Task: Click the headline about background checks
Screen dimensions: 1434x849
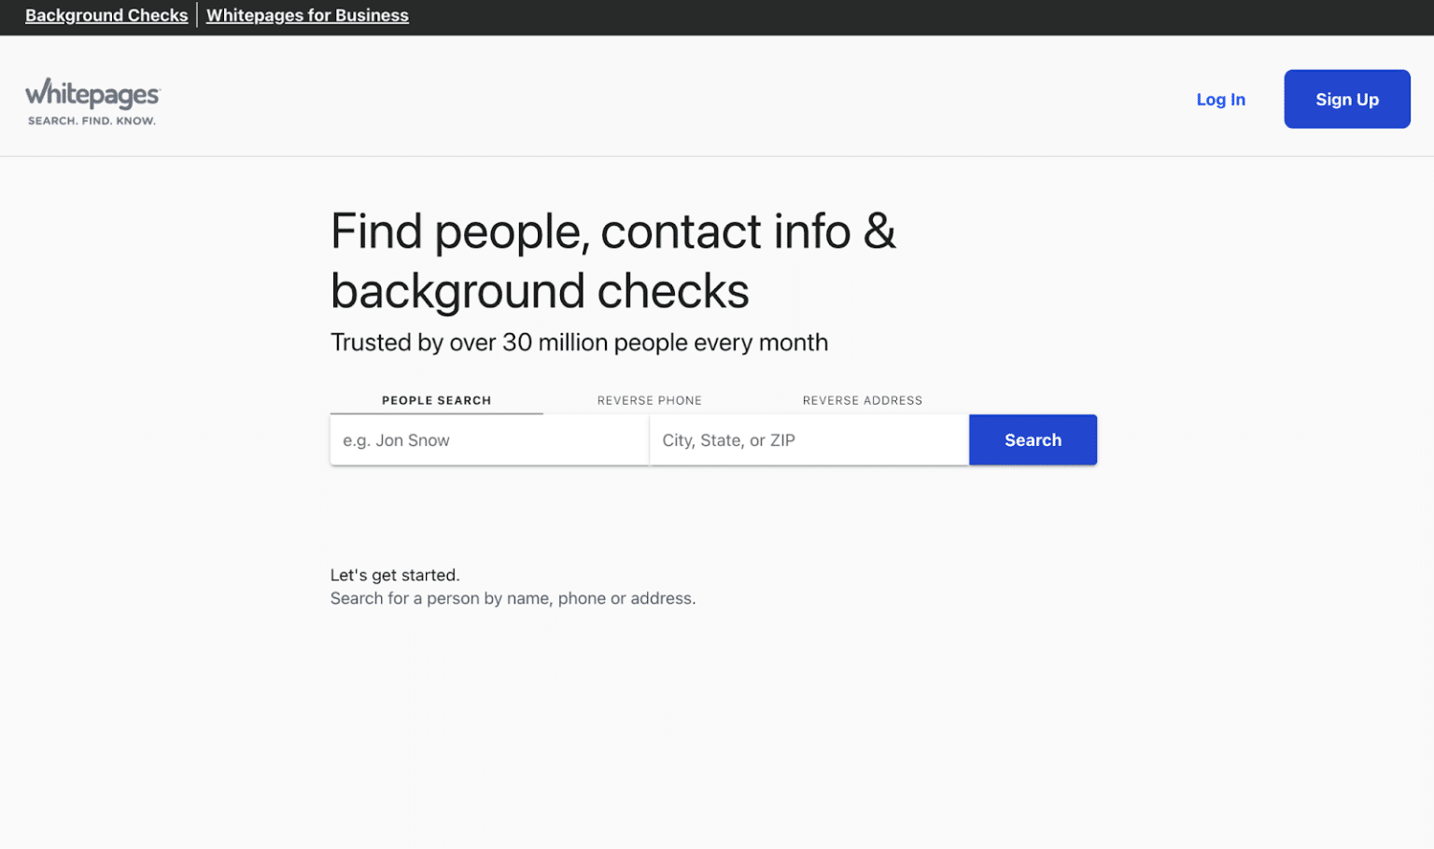Action: 613,261
